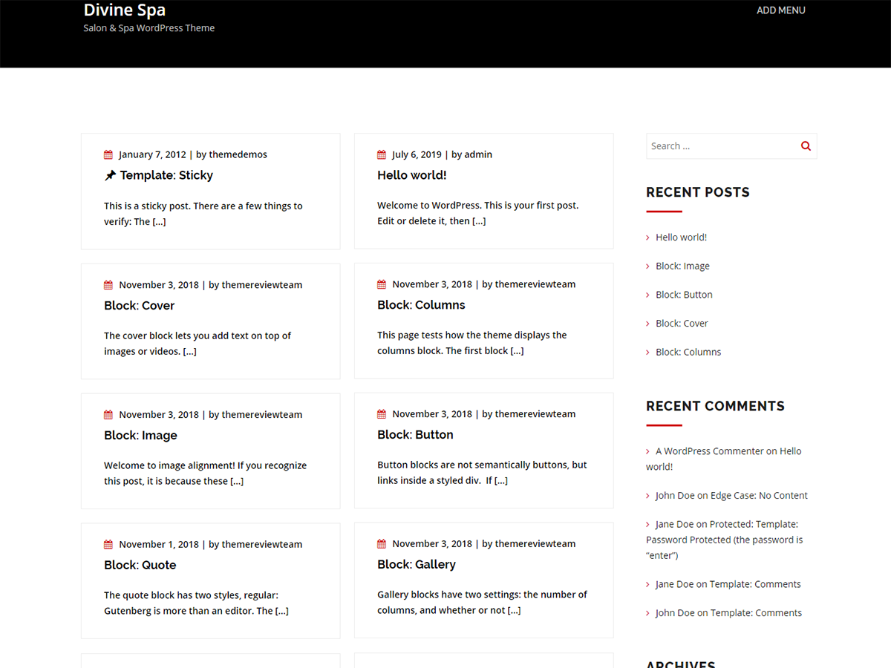Screen dimensions: 891x668
Task: Click the pin icon on Template: Sticky
Action: tap(110, 176)
